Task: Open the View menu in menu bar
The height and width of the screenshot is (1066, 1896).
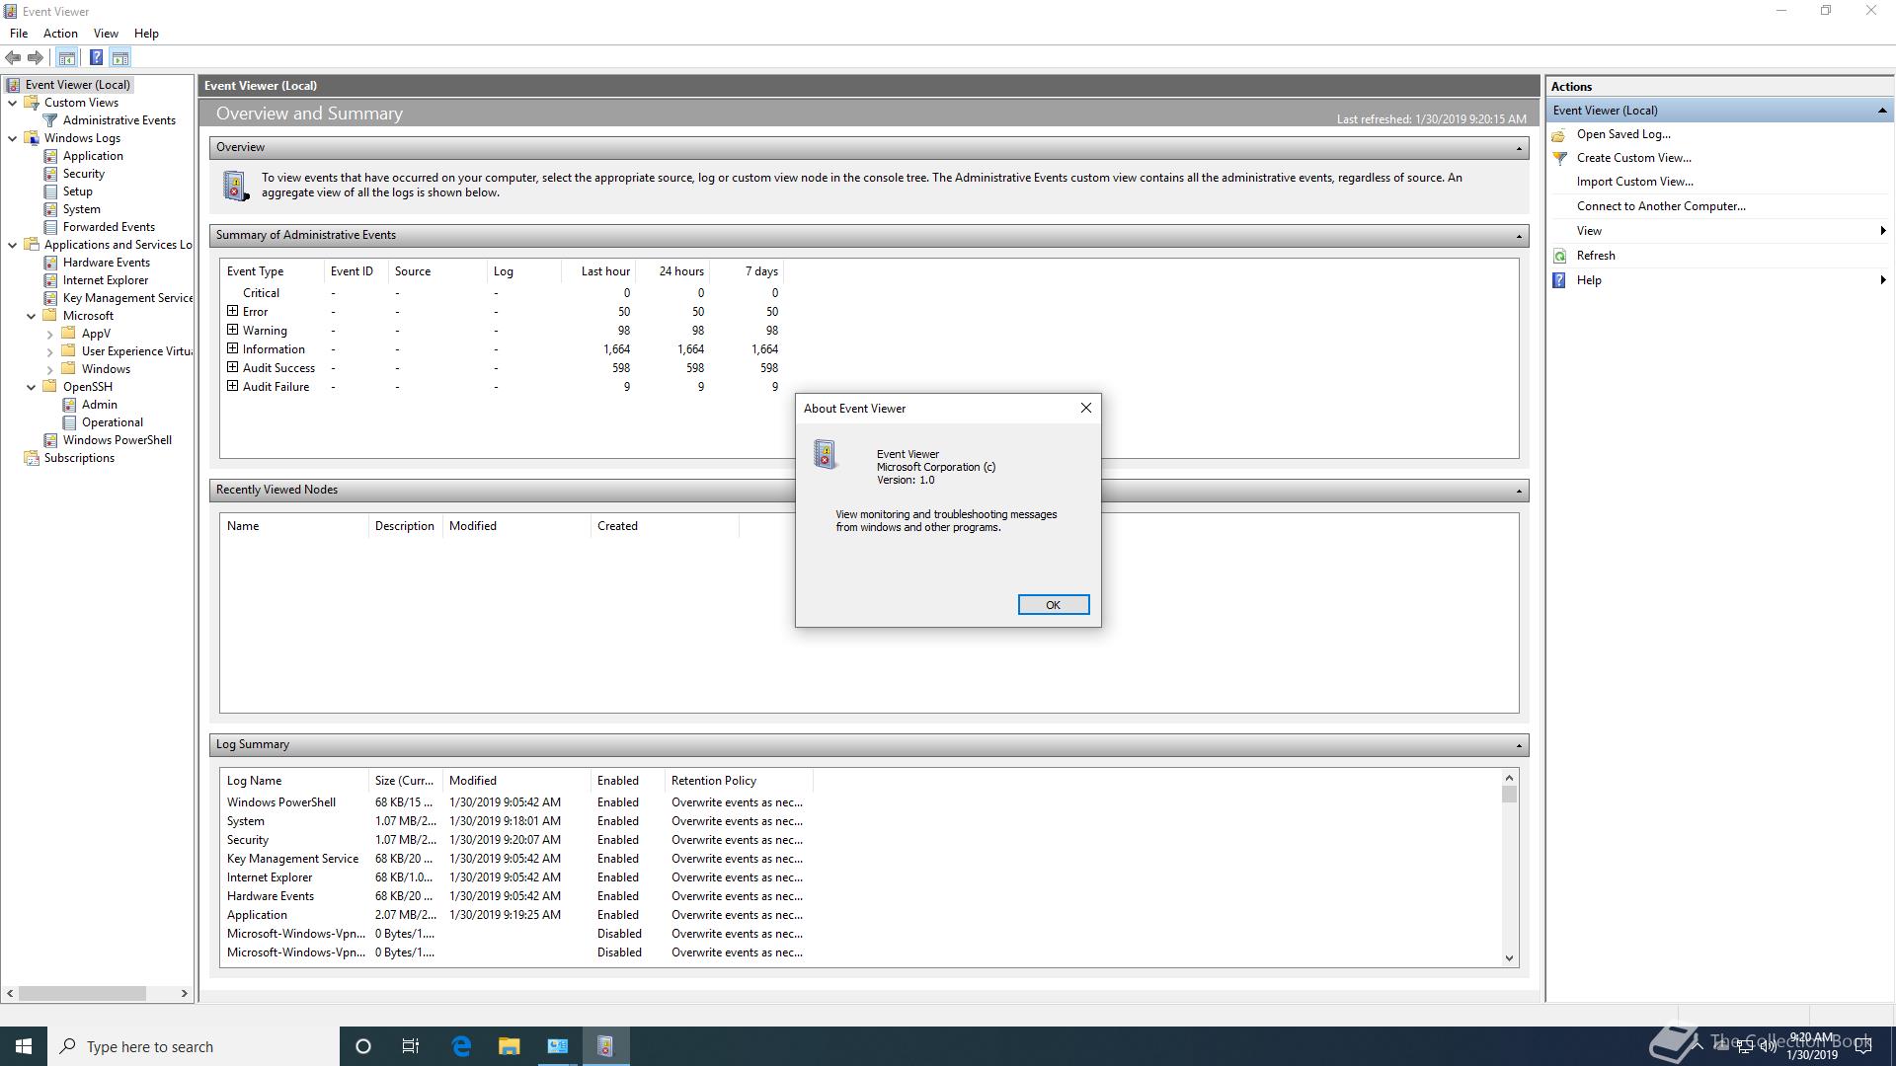Action: (106, 34)
